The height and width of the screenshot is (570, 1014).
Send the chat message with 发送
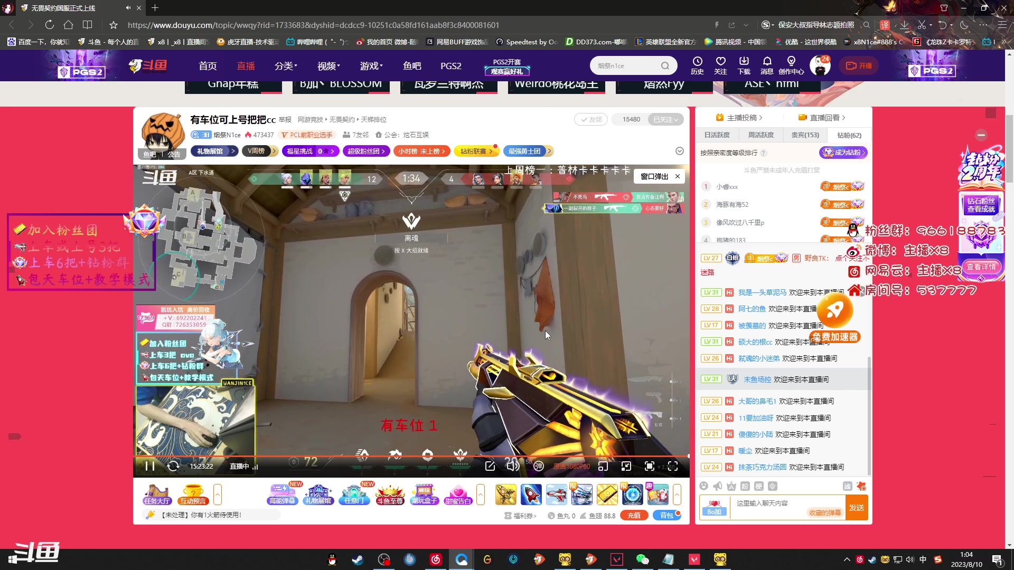[857, 507]
